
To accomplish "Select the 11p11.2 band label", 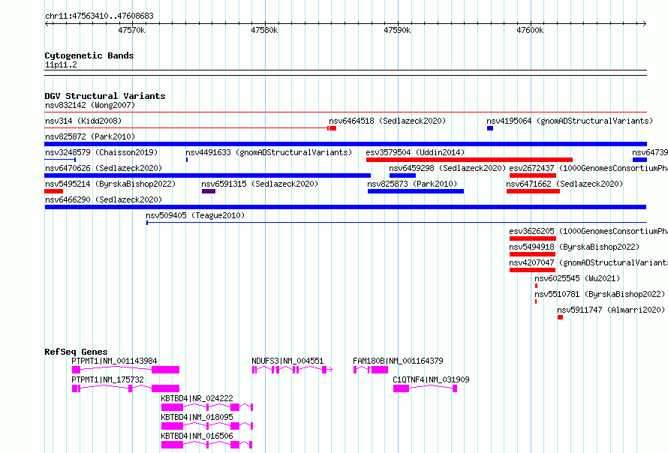I will pos(61,64).
